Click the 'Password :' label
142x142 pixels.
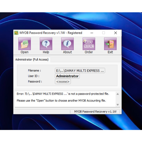pos(35,82)
